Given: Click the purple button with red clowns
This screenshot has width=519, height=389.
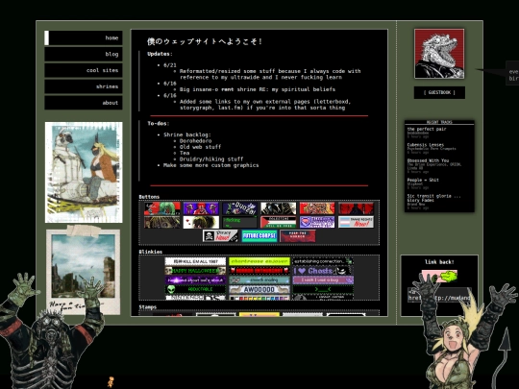Looking at the screenshot, I should click(x=201, y=208).
